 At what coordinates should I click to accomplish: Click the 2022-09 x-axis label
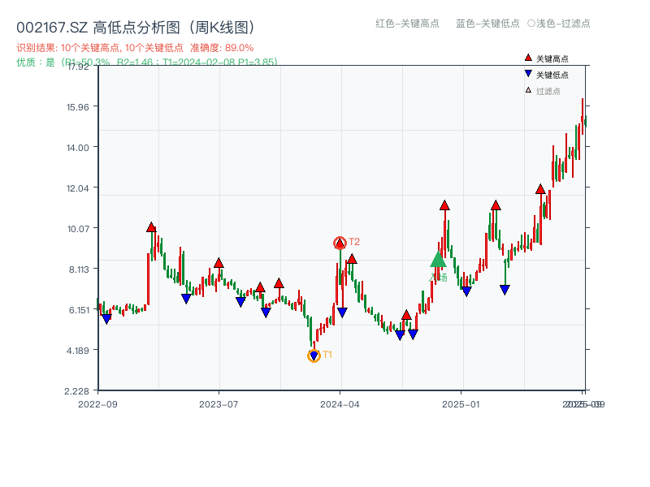coord(97,404)
